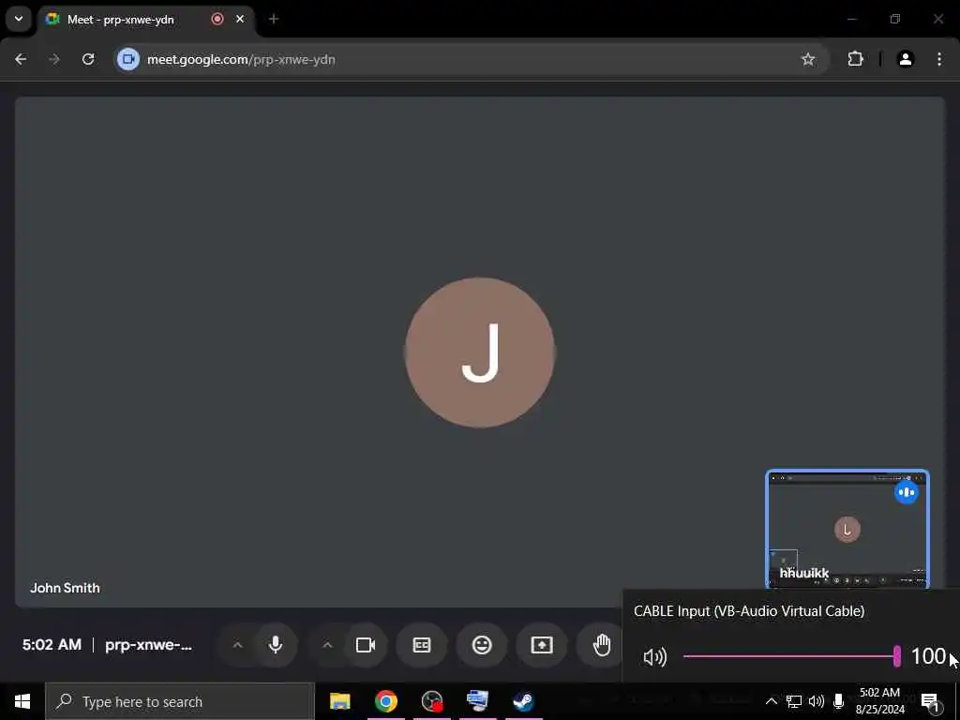The height and width of the screenshot is (720, 960).
Task: Click the volume value 100
Action: coord(928,656)
